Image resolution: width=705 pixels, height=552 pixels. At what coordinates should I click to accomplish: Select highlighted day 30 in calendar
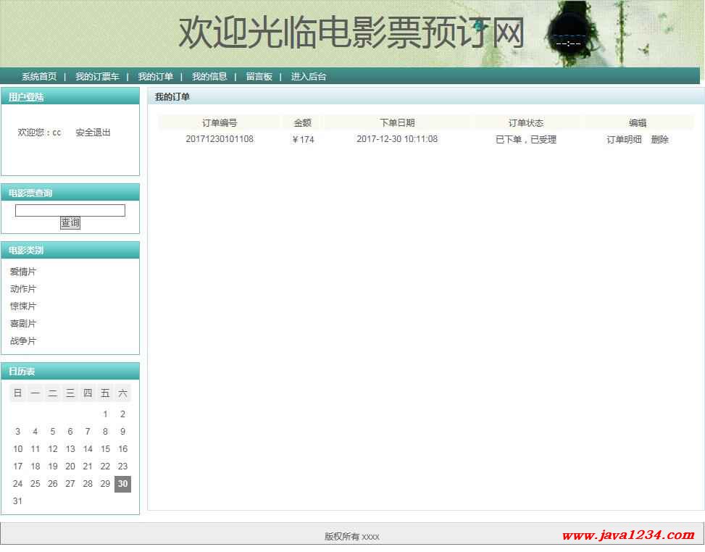122,484
